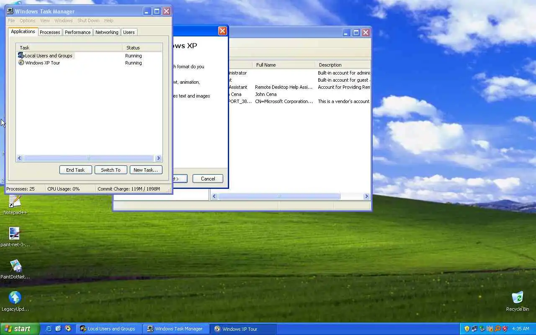Image resolution: width=536 pixels, height=335 pixels.
Task: Sort by the Status column header
Action: pos(142,48)
